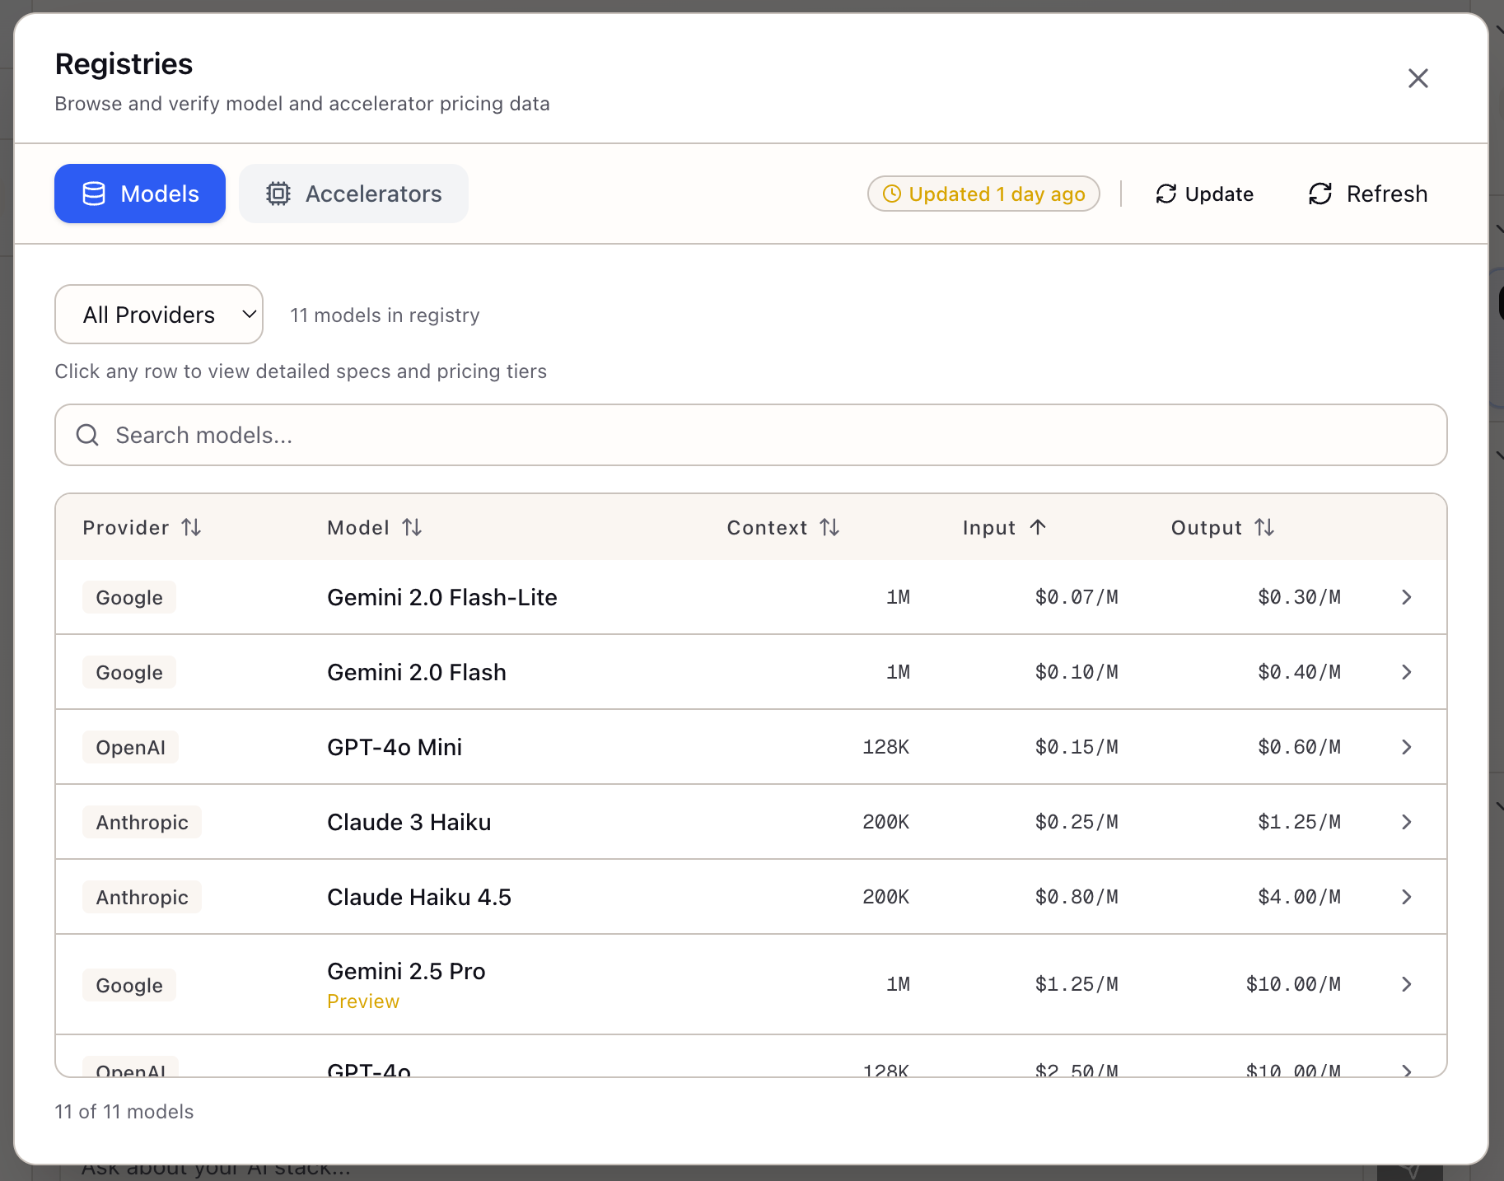The width and height of the screenshot is (1504, 1181).
Task: Click the magnifying glass search icon
Action: 87,435
